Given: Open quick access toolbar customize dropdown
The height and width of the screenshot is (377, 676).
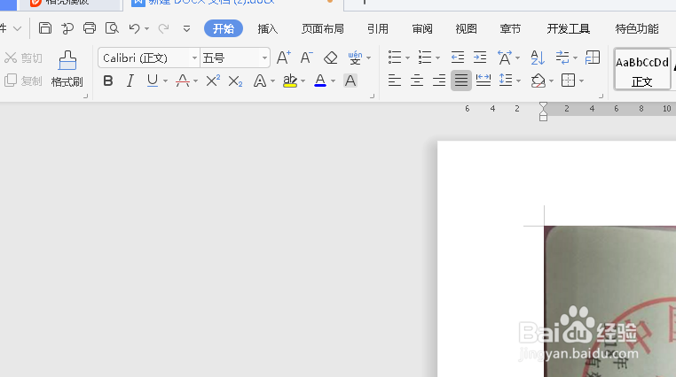Looking at the screenshot, I should [186, 29].
